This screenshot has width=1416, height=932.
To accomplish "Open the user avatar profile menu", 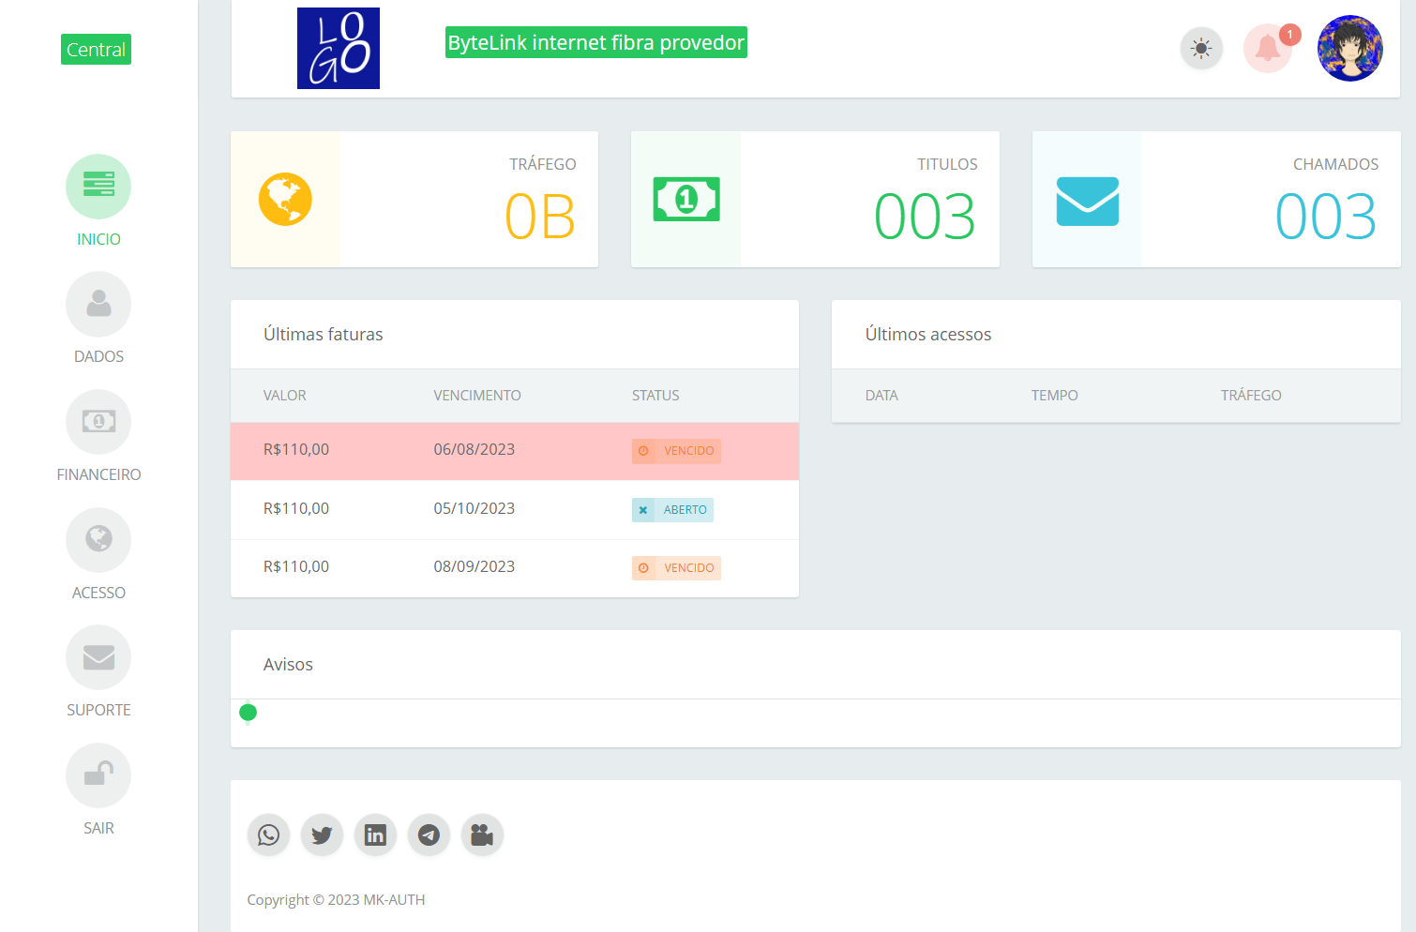I will click(x=1349, y=48).
